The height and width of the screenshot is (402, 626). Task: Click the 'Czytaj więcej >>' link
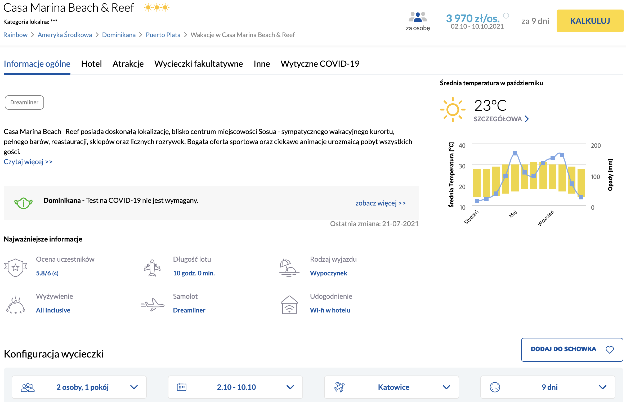pos(28,162)
